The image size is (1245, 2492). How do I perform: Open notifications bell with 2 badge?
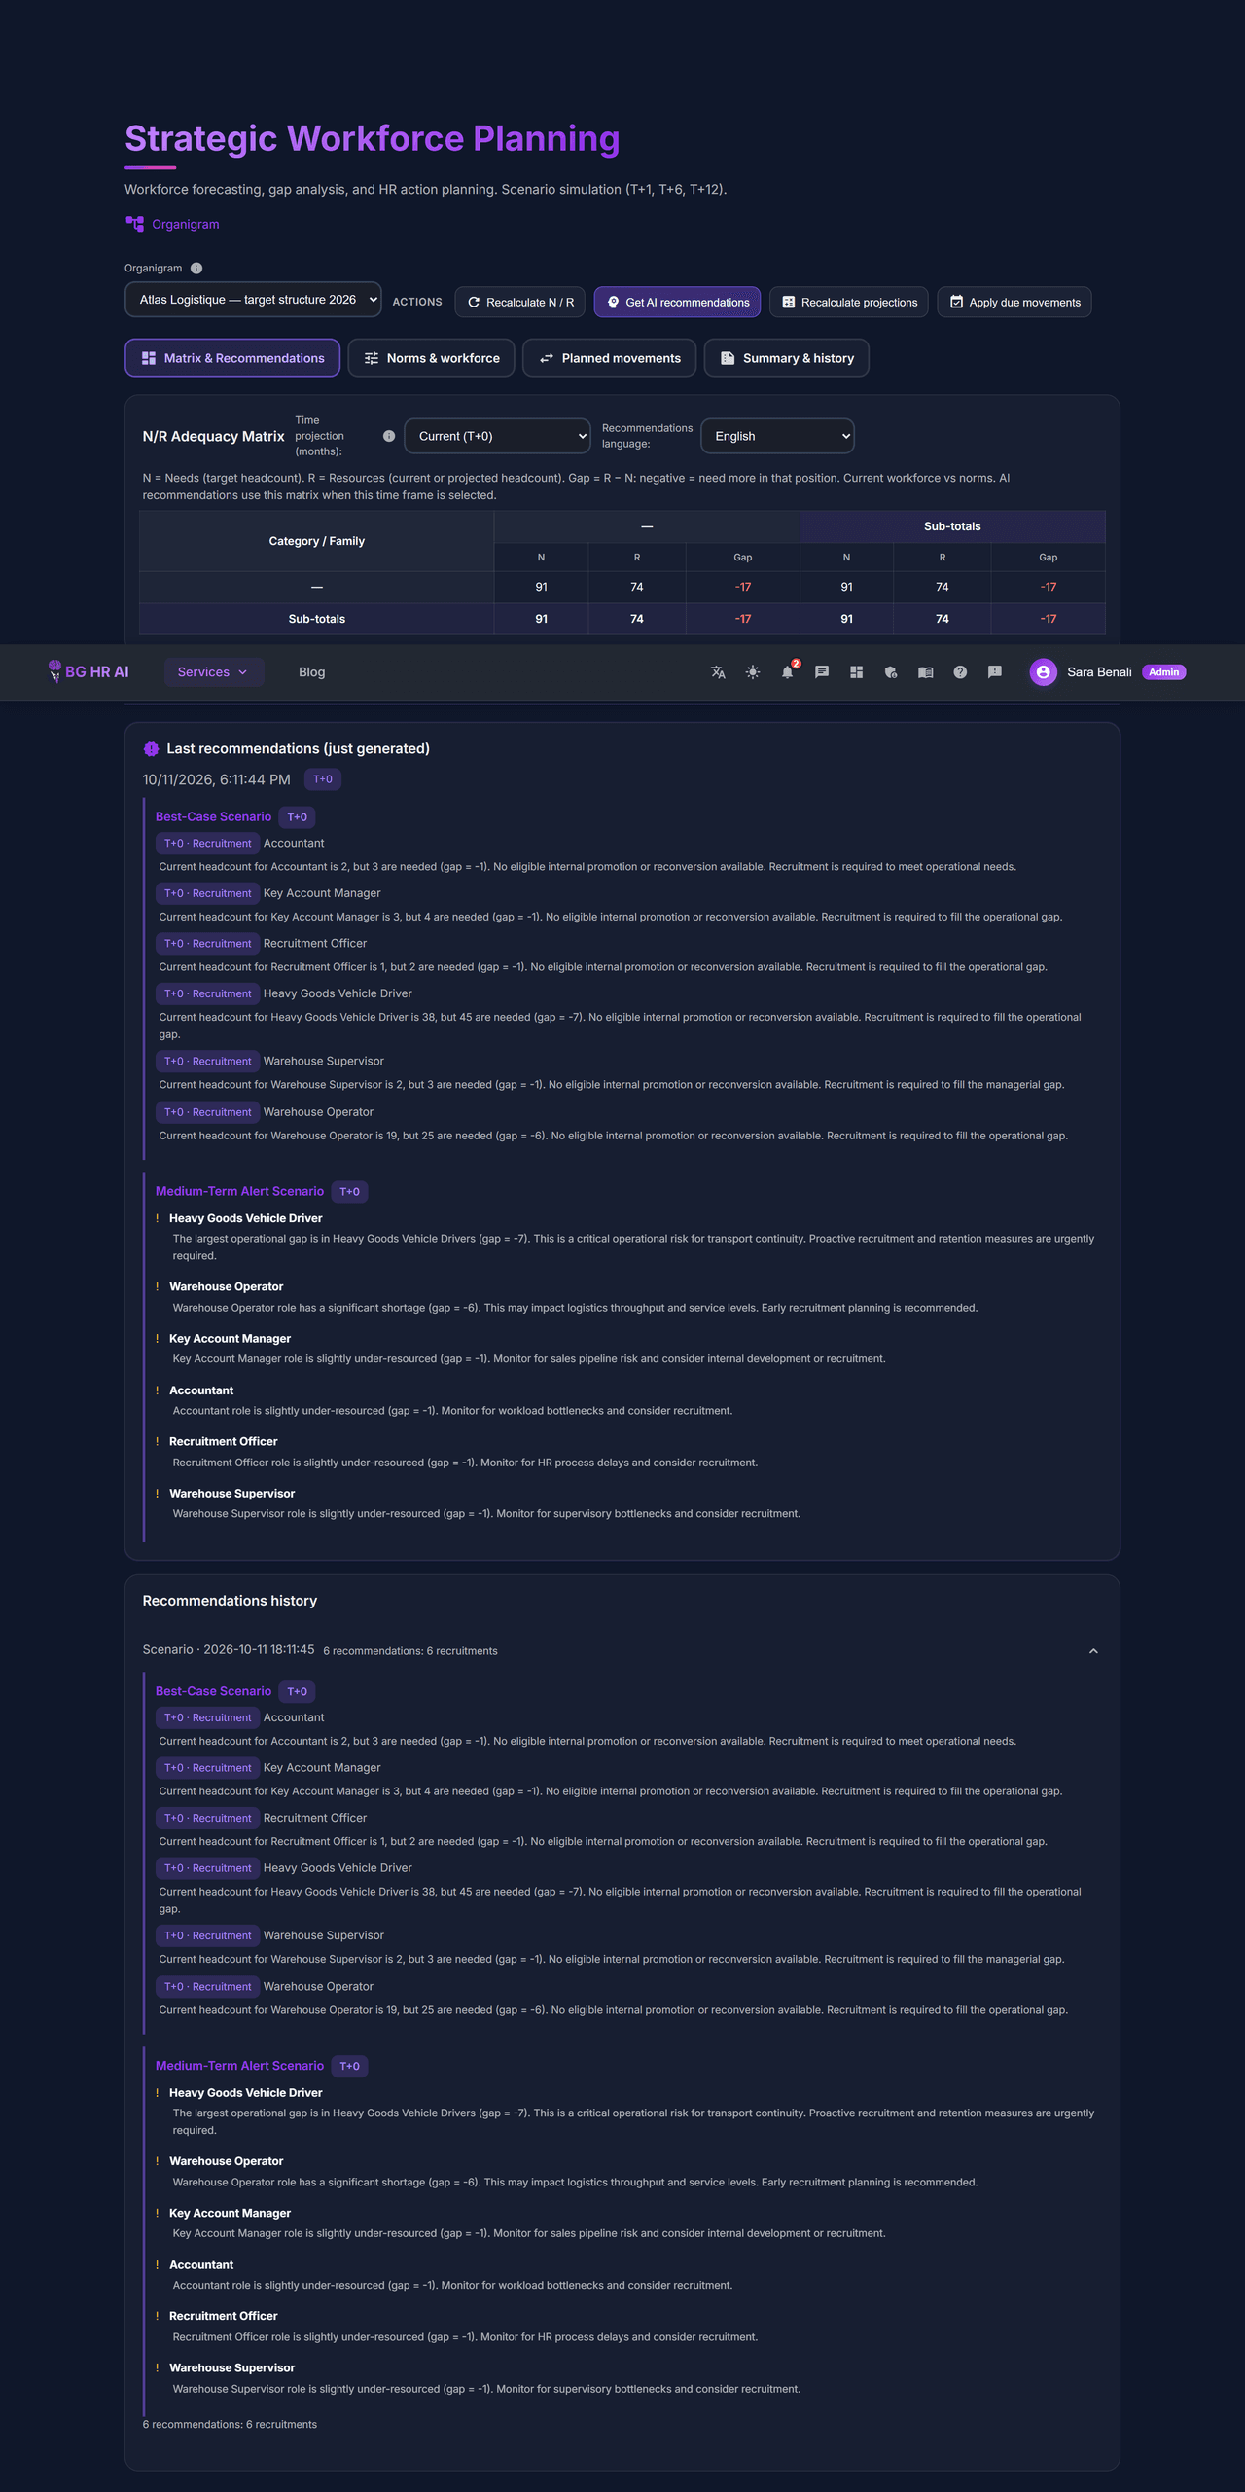pyautogui.click(x=788, y=672)
